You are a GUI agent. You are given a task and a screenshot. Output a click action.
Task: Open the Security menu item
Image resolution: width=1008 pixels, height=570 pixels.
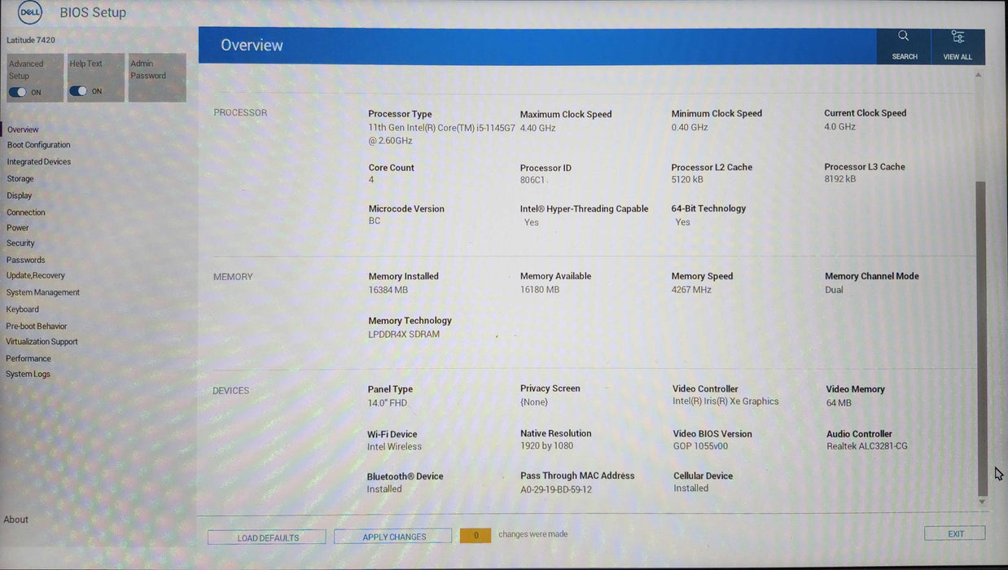pyautogui.click(x=20, y=243)
